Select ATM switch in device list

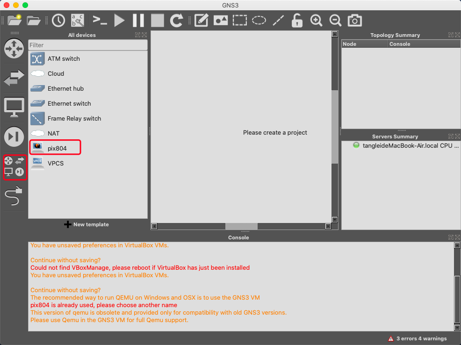click(x=87, y=59)
